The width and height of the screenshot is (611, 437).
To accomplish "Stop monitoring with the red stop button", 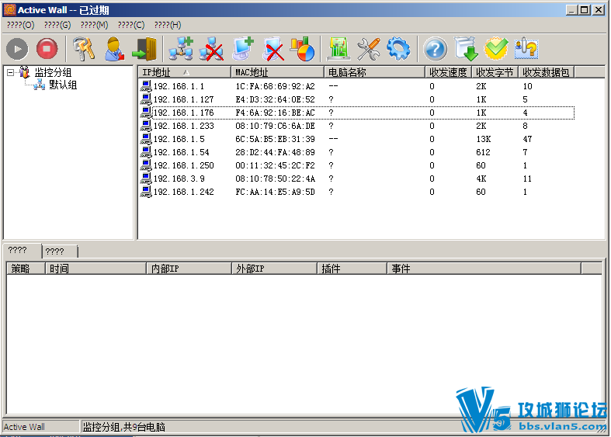I will (x=47, y=49).
